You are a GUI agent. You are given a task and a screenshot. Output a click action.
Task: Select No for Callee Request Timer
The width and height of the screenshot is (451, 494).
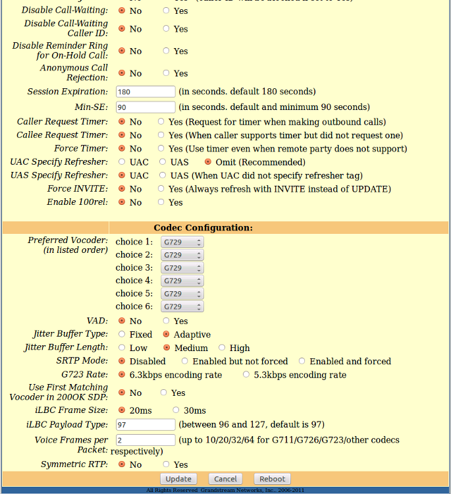[x=122, y=135]
